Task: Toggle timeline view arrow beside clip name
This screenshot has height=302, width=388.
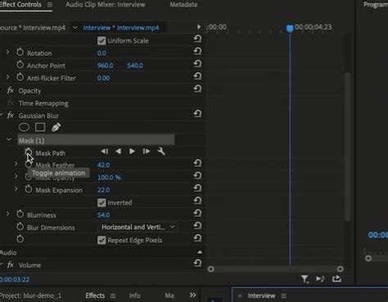Action: [199, 27]
